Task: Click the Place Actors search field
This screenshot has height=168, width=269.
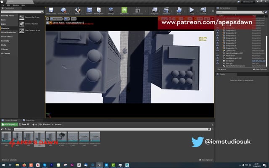Action: (x=22, y=12)
